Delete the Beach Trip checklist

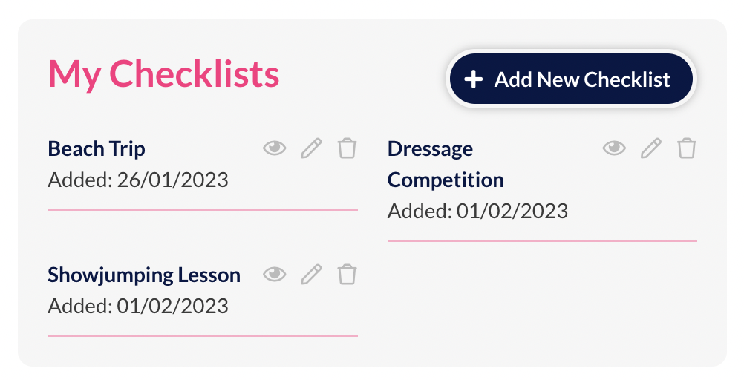(347, 148)
